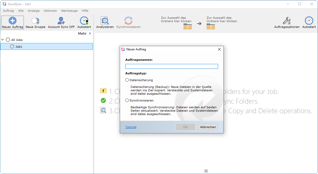Click Abbrechen to cancel new job

(x=208, y=127)
